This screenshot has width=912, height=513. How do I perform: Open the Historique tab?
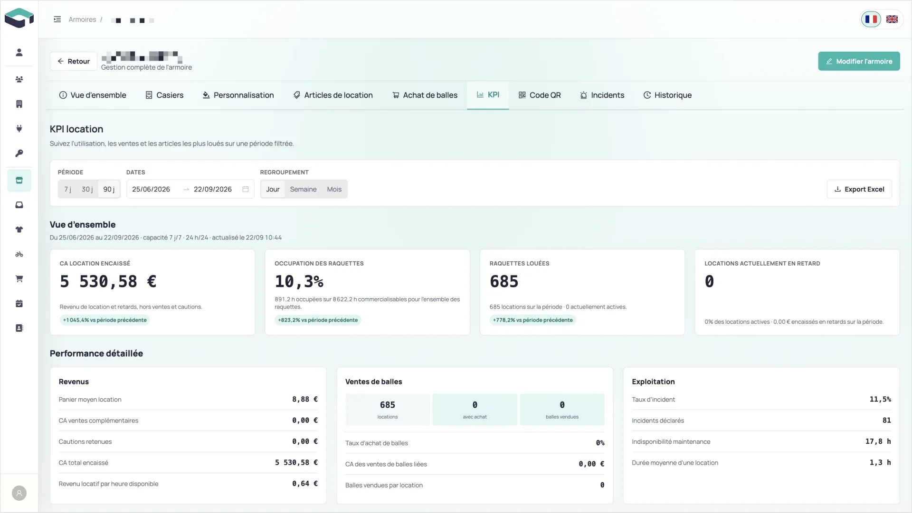[667, 95]
